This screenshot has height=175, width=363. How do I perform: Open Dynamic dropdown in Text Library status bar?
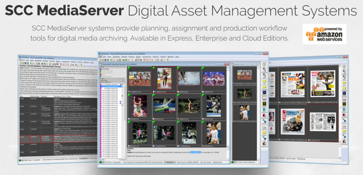pos(83,158)
